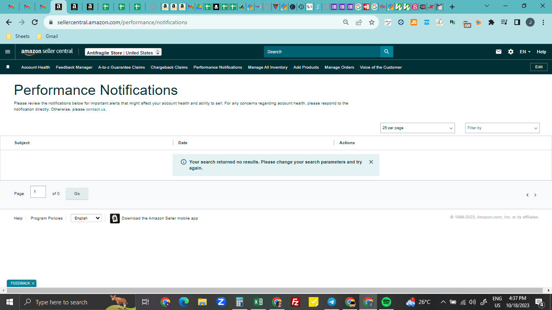This screenshot has height=310, width=552.
Task: Click the browser address bar URL
Action: point(122,23)
